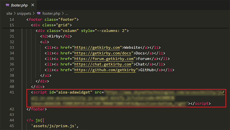Click the class="column" attribute on line 30
The width and height of the screenshot is (230, 130).
[63, 31]
